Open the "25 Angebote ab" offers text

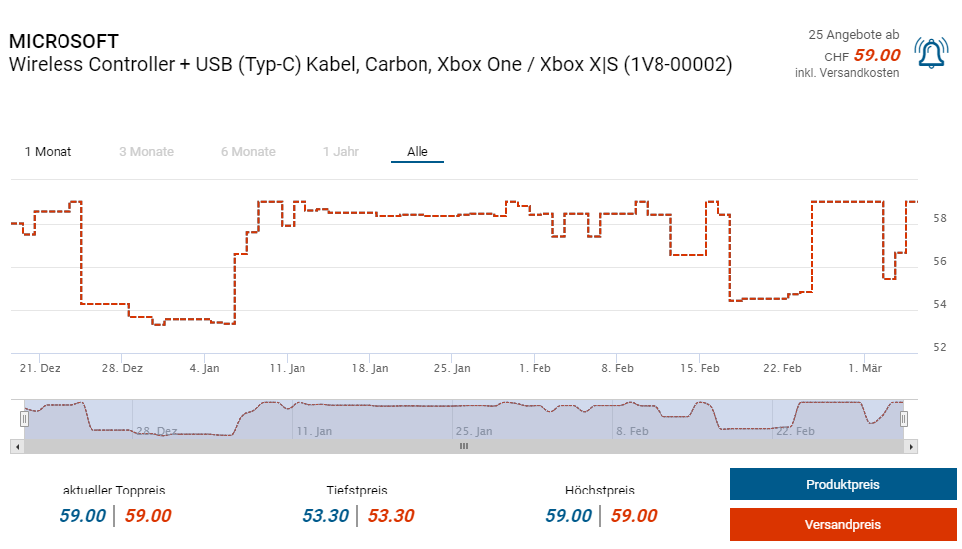tap(854, 35)
